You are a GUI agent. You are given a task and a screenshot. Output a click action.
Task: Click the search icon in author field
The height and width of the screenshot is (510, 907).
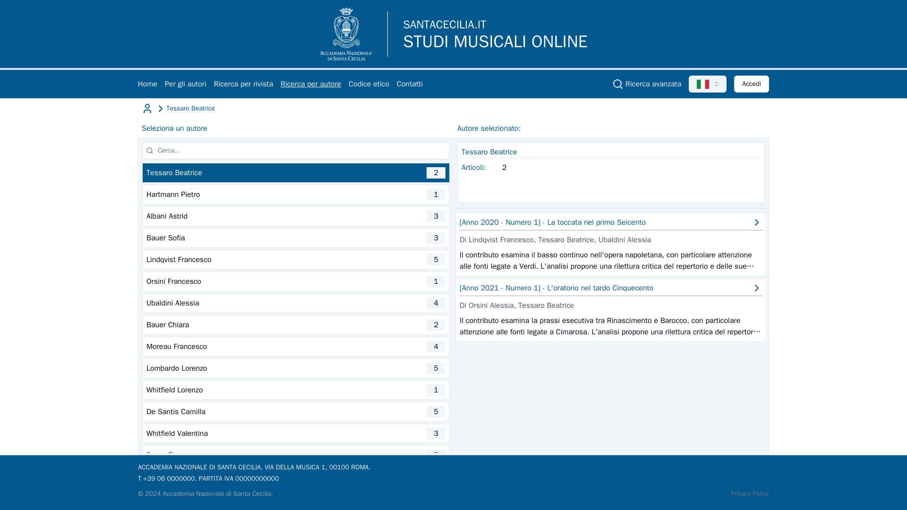click(x=150, y=151)
